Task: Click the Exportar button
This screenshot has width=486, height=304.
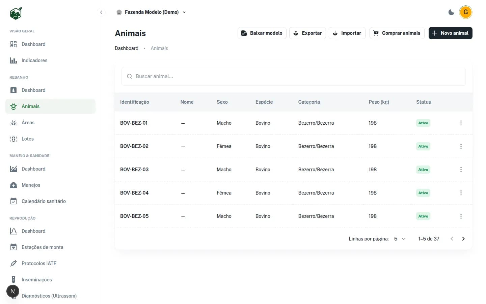Action: tap(307, 33)
